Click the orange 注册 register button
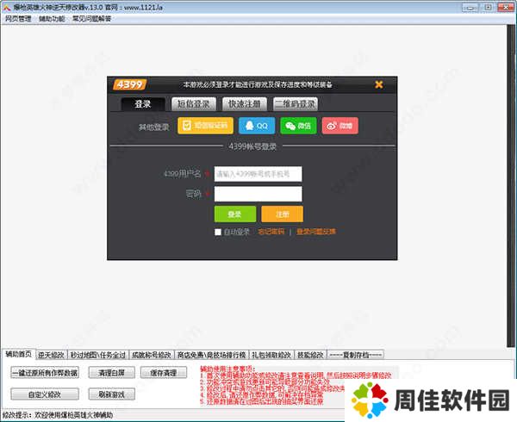The height and width of the screenshot is (422, 517). point(283,214)
